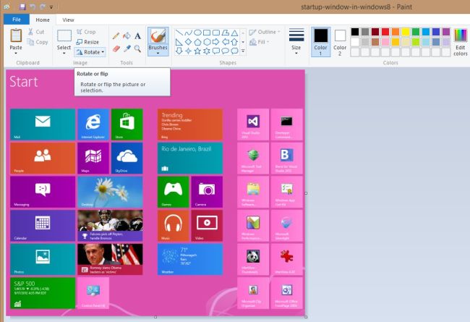
Task: Open the Customize Quick Access Toolbar arrow
Action: point(51,7)
